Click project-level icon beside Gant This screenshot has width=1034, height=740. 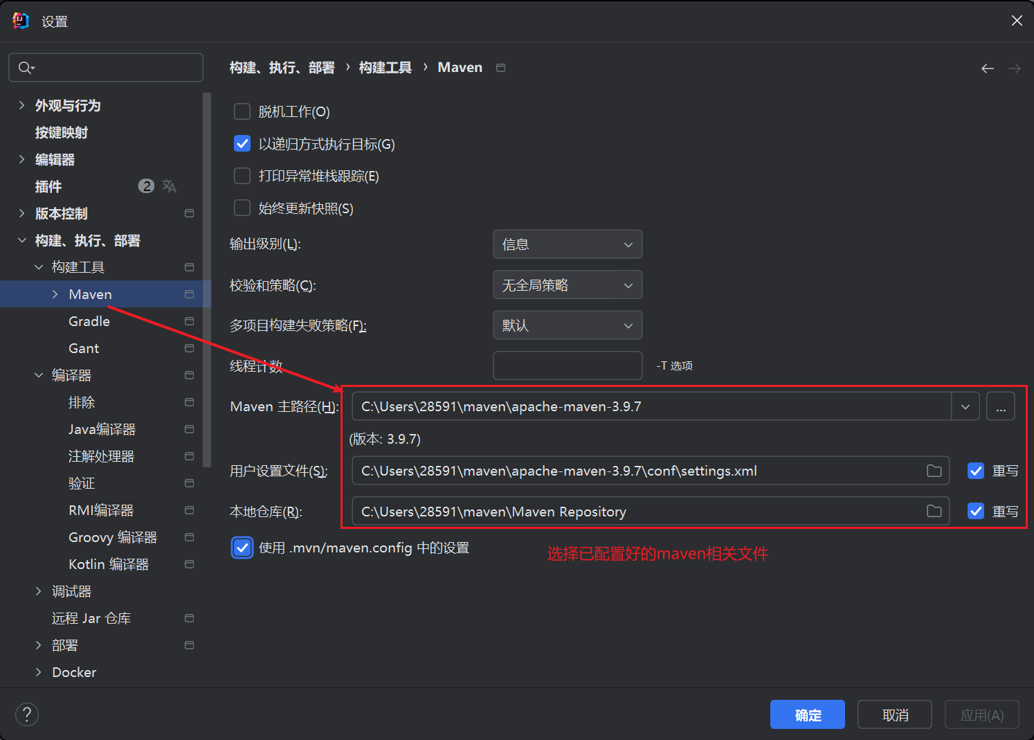tap(189, 348)
